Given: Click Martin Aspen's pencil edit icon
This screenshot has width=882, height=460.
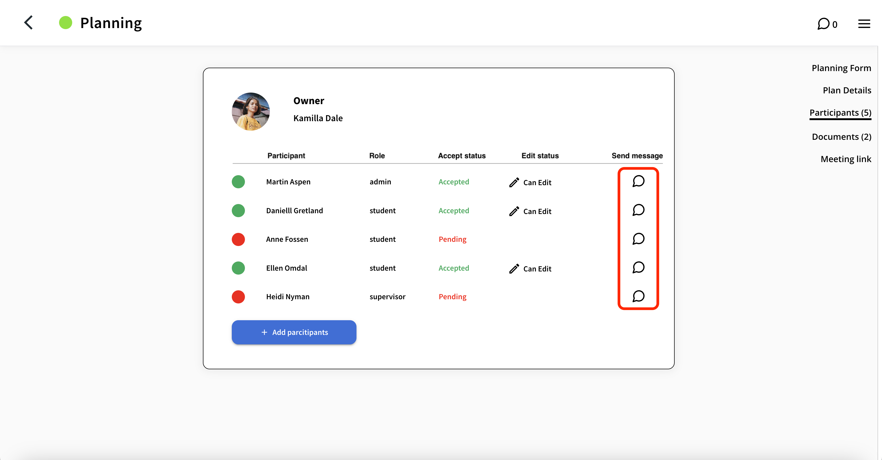Looking at the screenshot, I should 514,182.
